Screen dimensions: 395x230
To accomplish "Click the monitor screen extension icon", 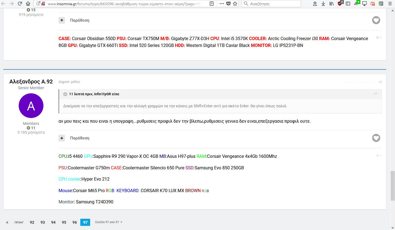I will coord(364,4).
